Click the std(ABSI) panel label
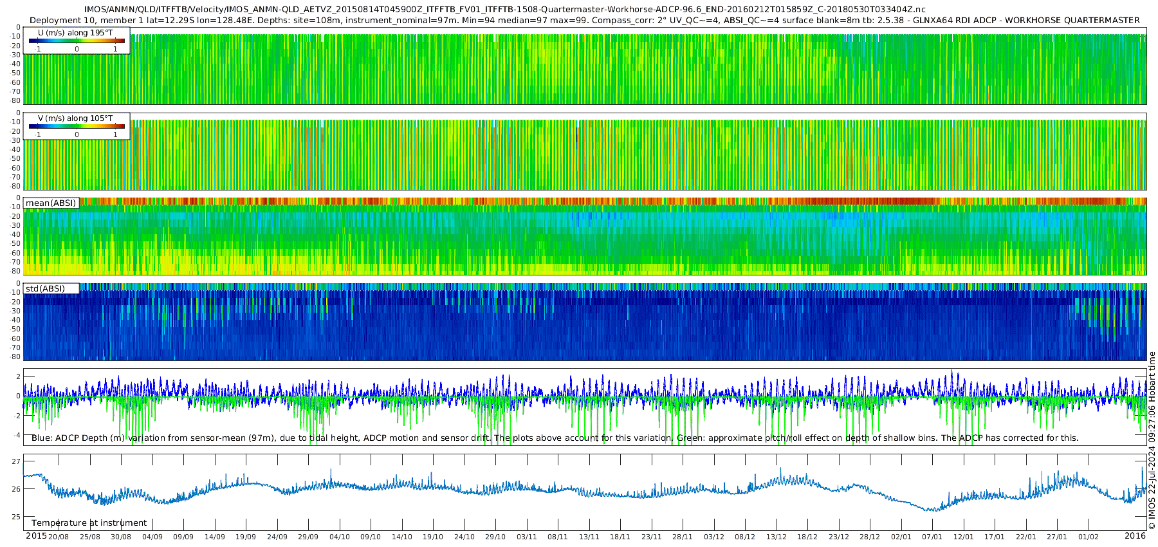1158x547 pixels. [x=46, y=289]
